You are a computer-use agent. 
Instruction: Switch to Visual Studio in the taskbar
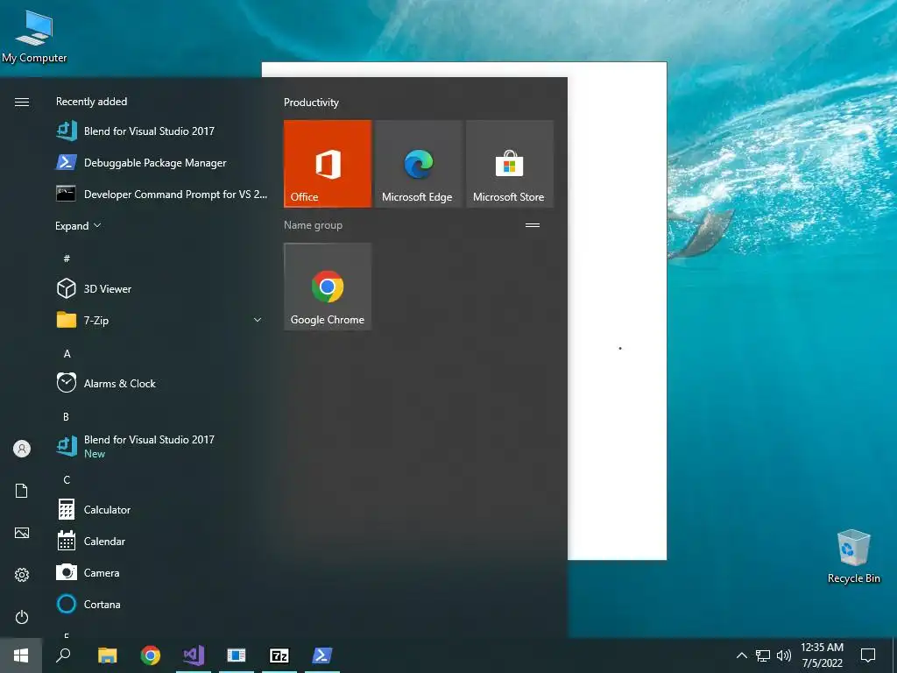click(194, 655)
